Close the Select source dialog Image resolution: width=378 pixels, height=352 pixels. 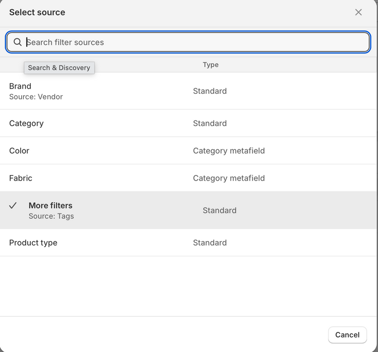[x=358, y=12]
